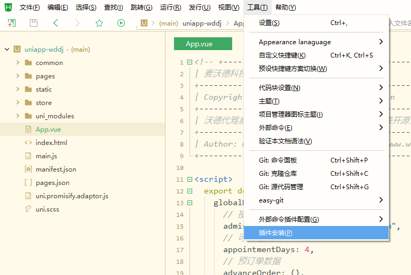The height and width of the screenshot is (275, 411).
Task: Open manifest.json in the project tree
Action: click(x=56, y=169)
